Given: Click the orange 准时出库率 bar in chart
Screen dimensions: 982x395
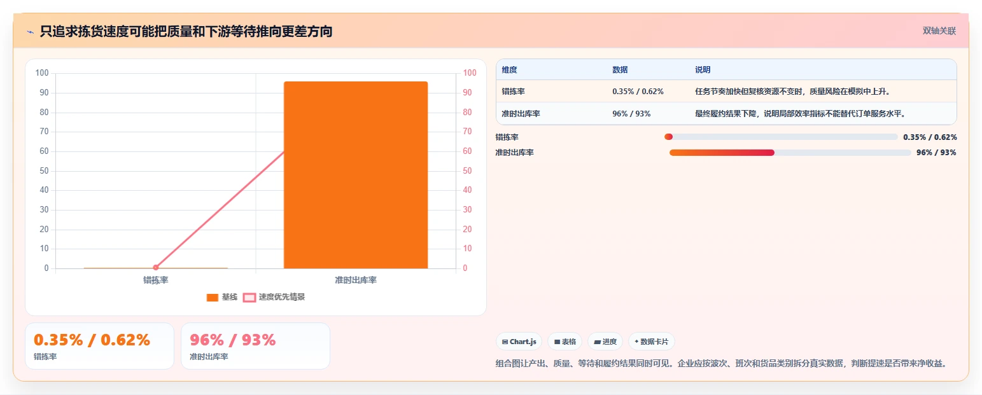Looking at the screenshot, I should coord(356,175).
